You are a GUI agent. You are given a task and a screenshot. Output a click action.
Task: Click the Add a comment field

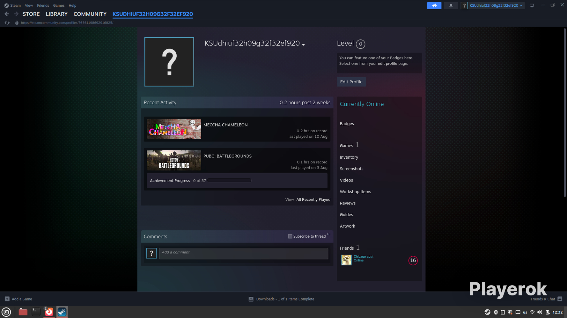pos(244,253)
